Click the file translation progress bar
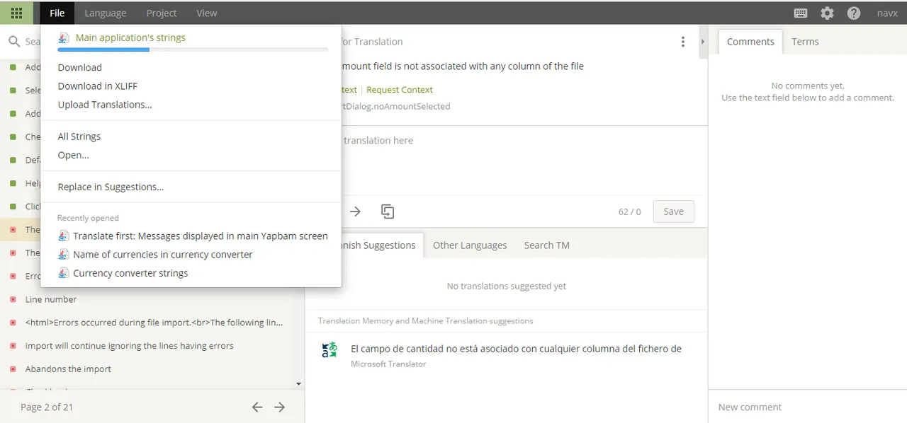 pos(193,50)
